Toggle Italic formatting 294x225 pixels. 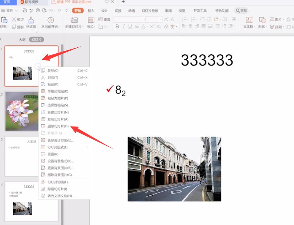click(123, 26)
